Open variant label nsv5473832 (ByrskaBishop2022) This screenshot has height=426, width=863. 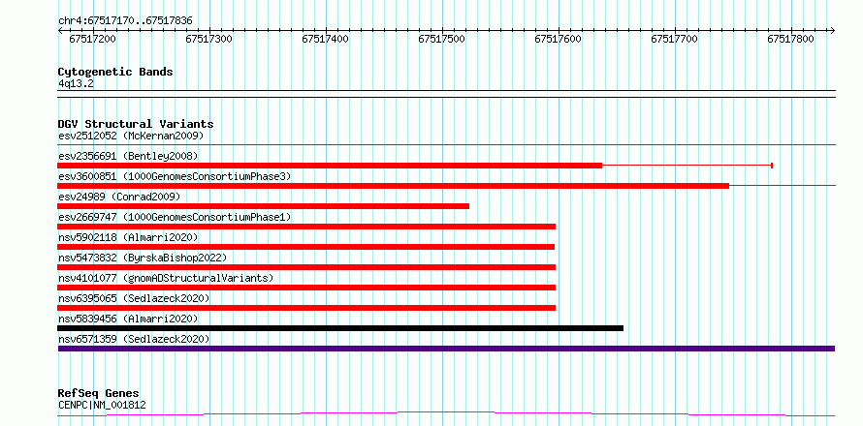pyautogui.click(x=143, y=258)
